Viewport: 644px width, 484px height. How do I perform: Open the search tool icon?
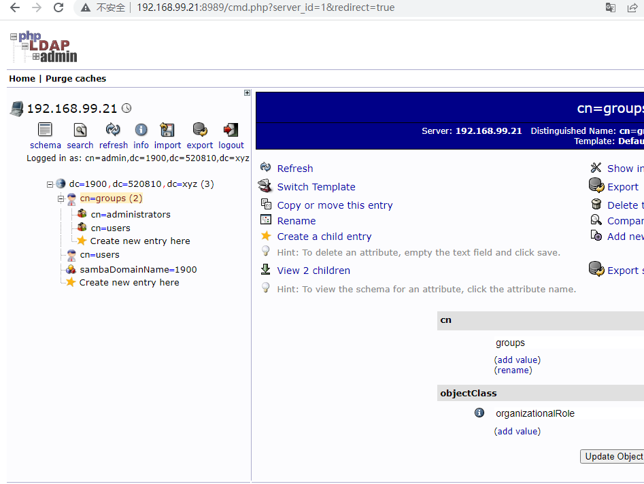pyautogui.click(x=80, y=130)
